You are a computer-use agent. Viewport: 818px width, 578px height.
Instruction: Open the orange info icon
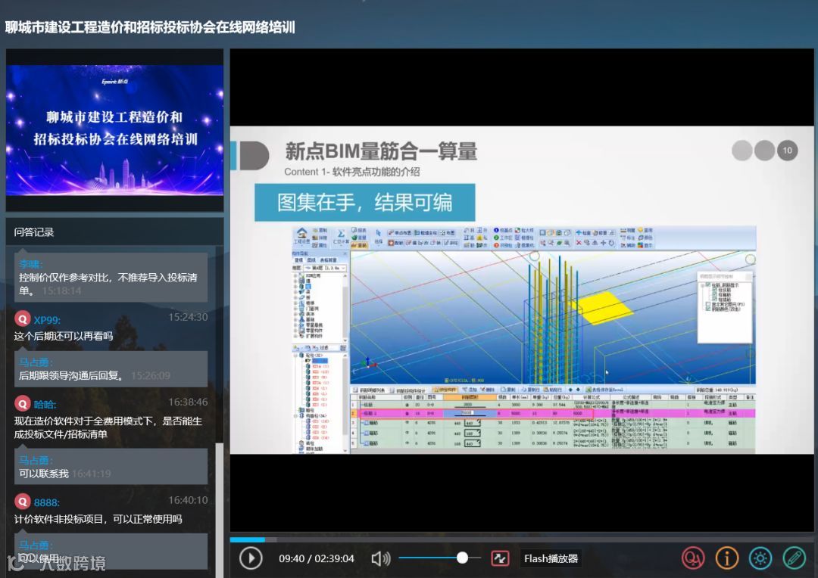pyautogui.click(x=726, y=558)
